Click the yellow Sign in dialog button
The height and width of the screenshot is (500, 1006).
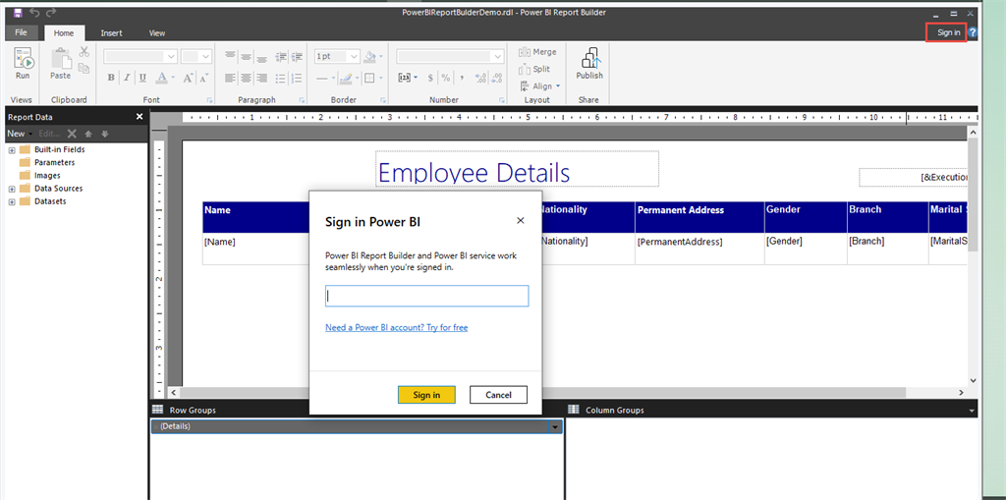(426, 395)
